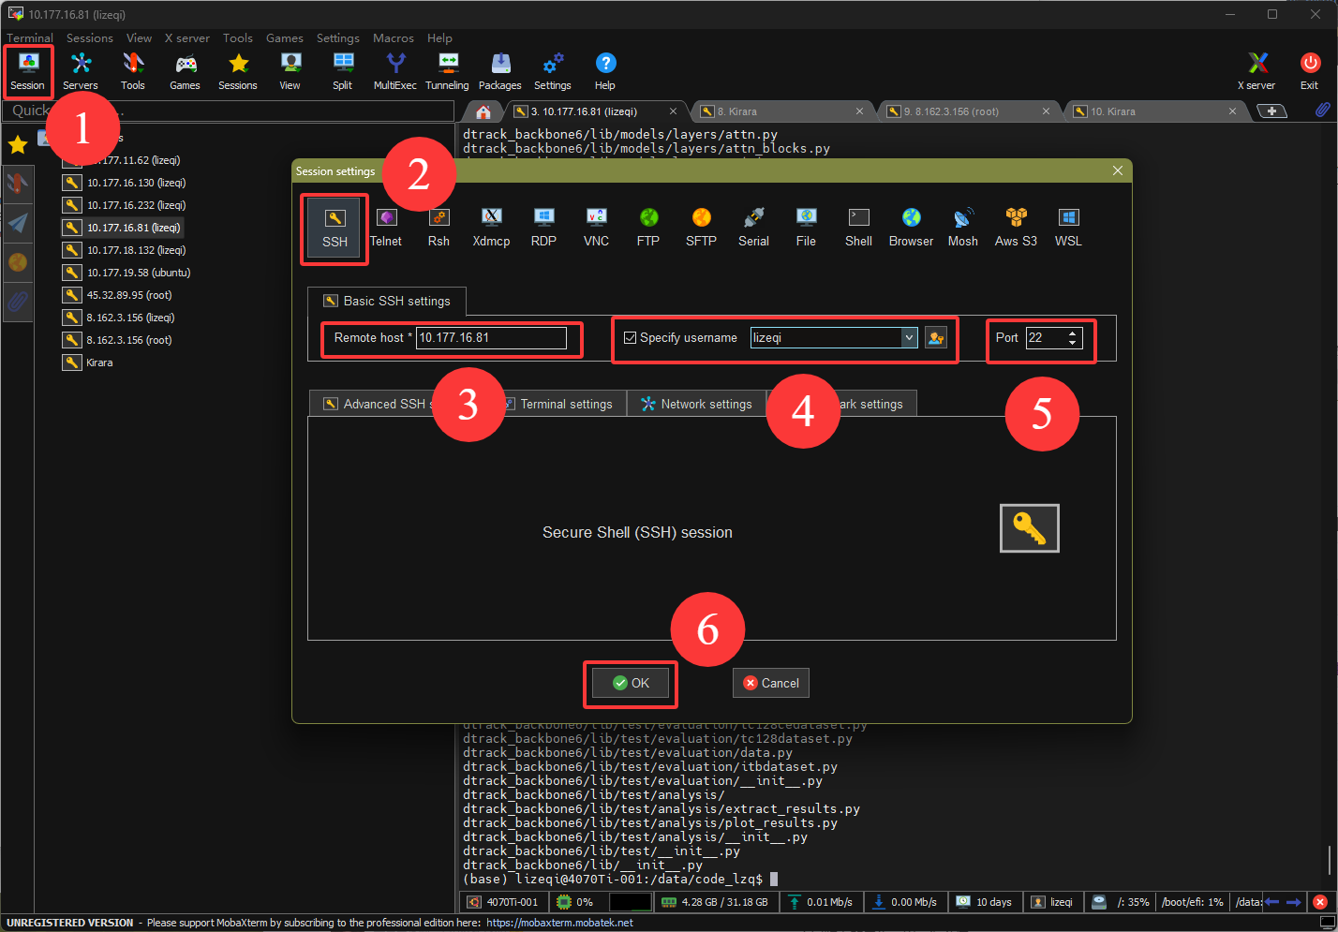Select the Mosh session type
Screen dimensions: 1338x932
pos(963,228)
